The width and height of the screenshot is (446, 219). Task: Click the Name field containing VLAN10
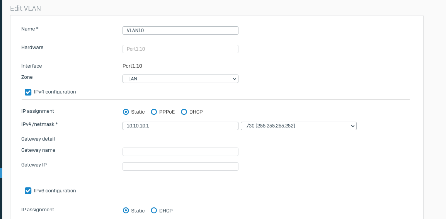pos(180,31)
